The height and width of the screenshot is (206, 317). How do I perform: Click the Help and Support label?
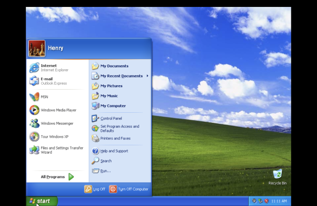pos(114,151)
